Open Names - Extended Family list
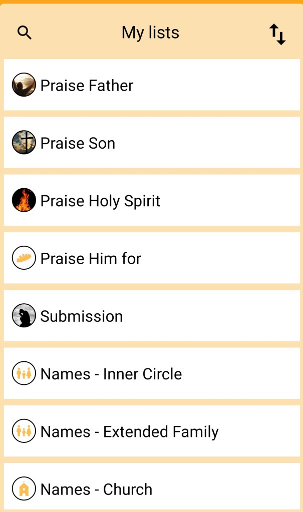The image size is (303, 512). [129, 432]
